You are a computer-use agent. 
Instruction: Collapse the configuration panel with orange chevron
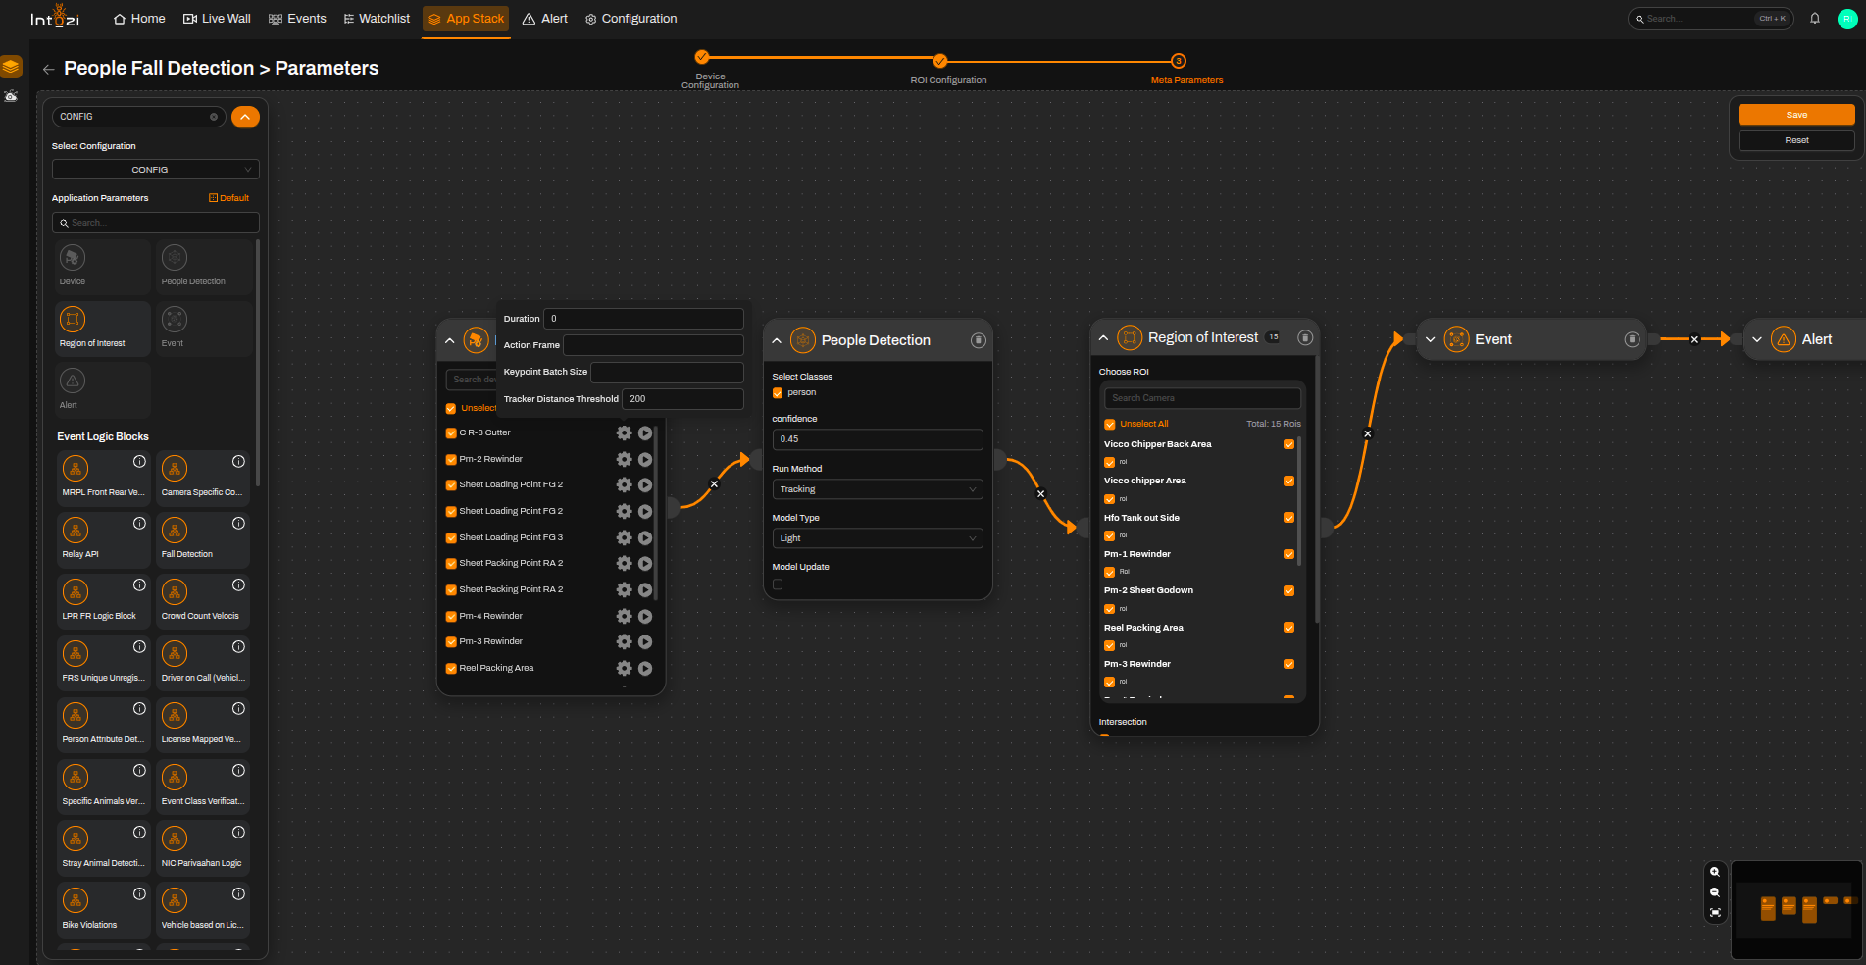pos(245,117)
